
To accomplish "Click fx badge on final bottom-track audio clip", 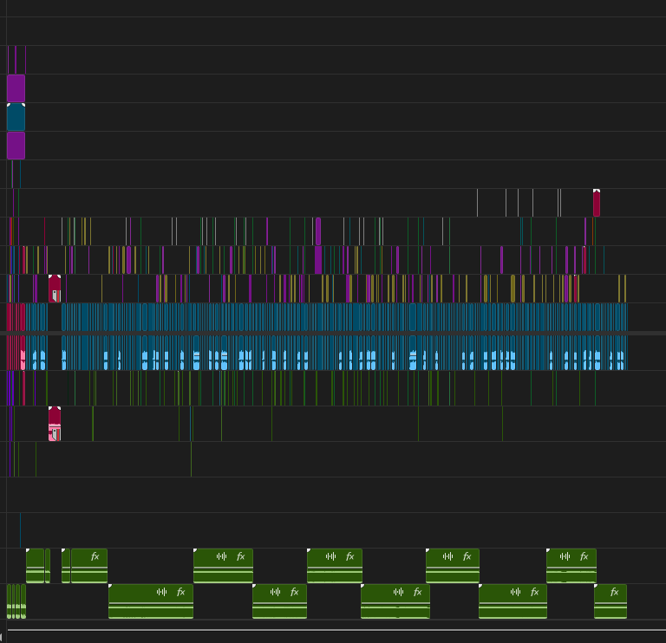I will tap(614, 592).
